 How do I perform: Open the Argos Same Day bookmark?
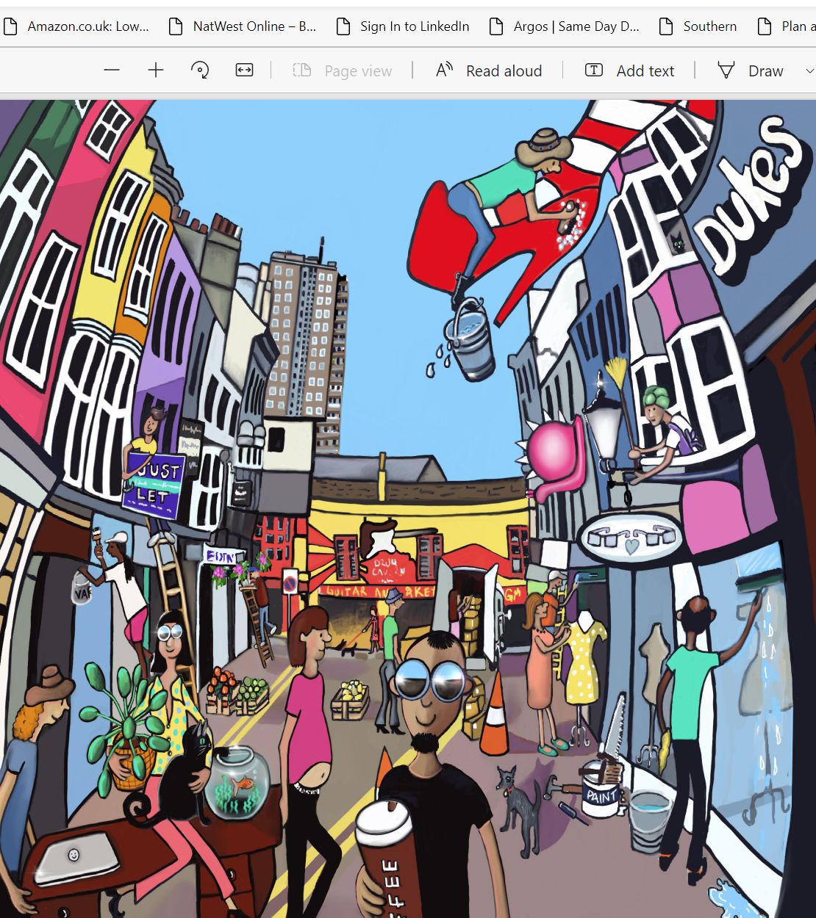coord(565,26)
